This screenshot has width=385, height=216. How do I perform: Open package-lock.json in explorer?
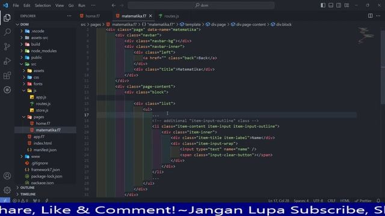click(x=46, y=176)
